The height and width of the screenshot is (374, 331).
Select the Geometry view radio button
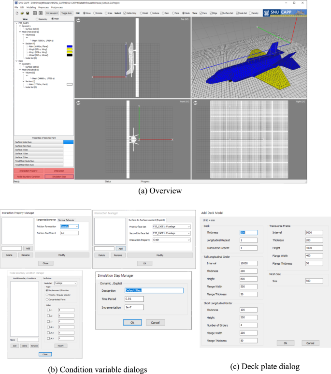(37, 19)
